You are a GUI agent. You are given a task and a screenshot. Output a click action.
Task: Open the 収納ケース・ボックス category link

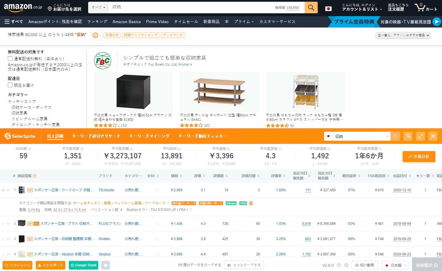32,107
